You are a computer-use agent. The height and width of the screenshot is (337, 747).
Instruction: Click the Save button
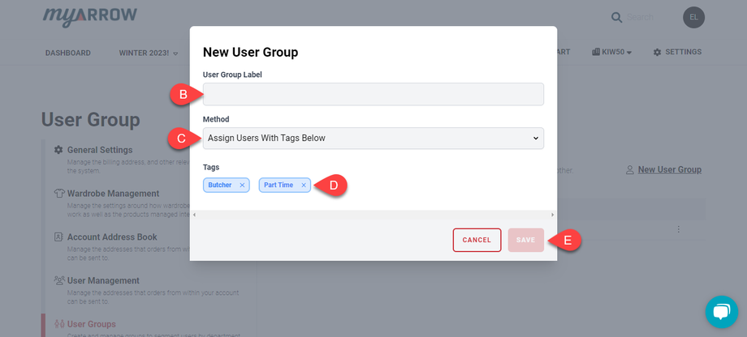coord(525,240)
